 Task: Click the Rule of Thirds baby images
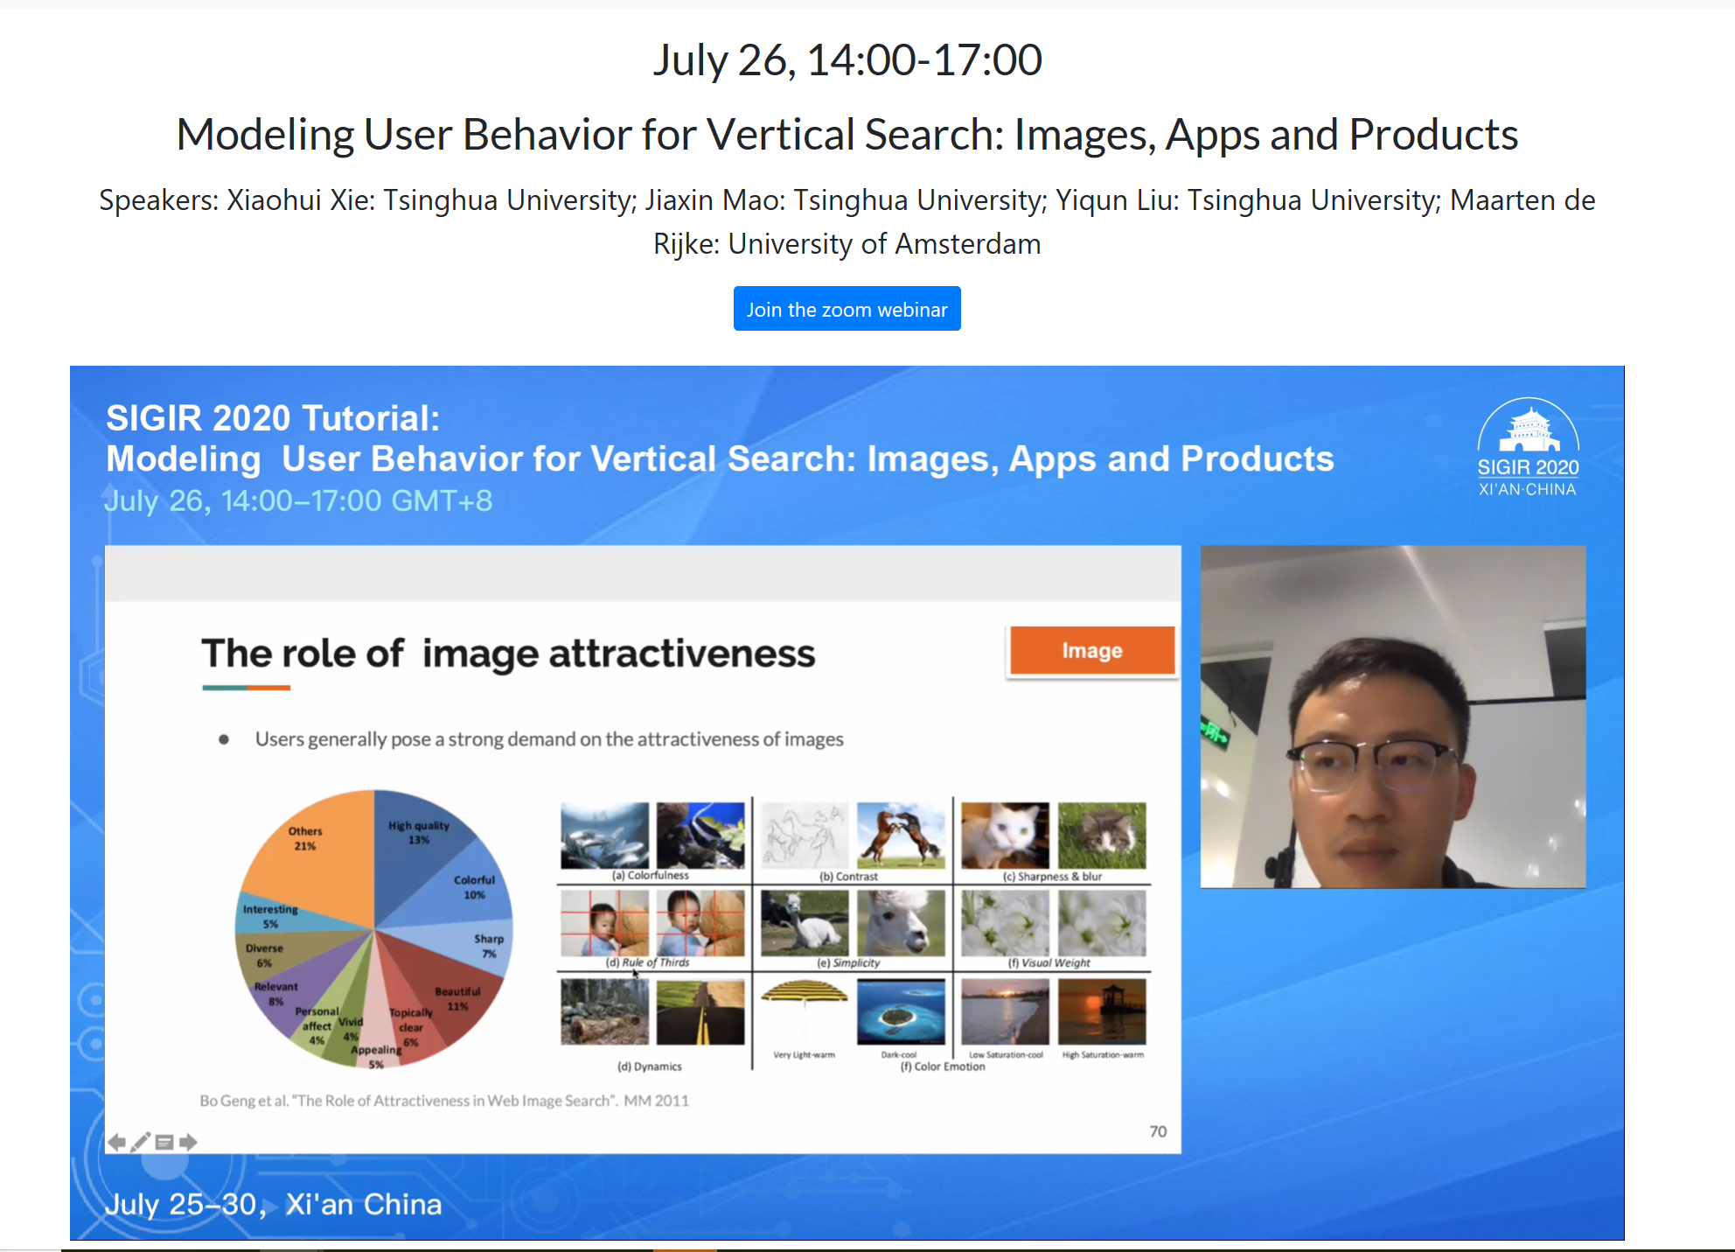point(652,923)
